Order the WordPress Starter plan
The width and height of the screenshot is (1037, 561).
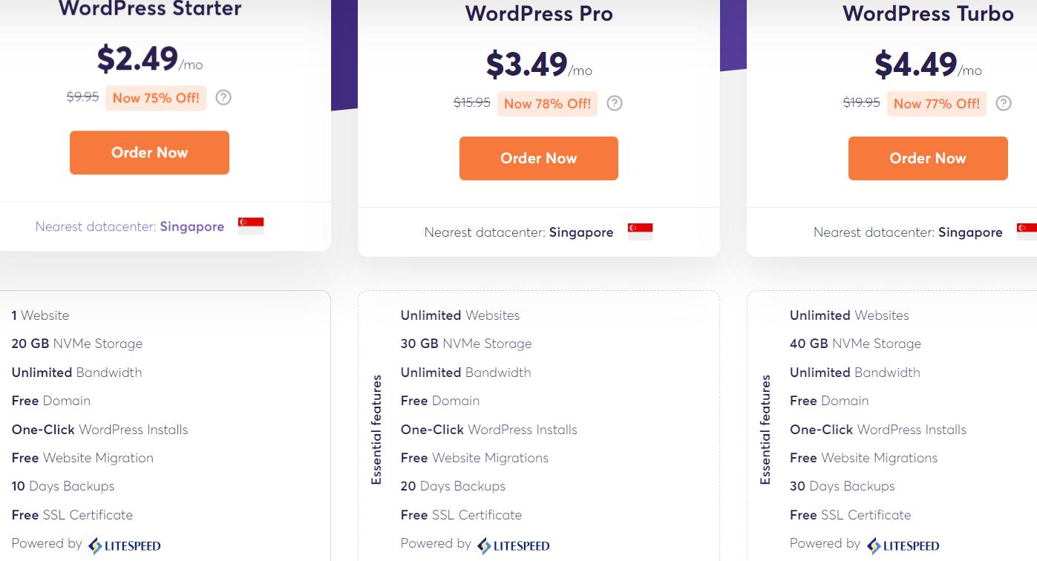click(x=149, y=153)
